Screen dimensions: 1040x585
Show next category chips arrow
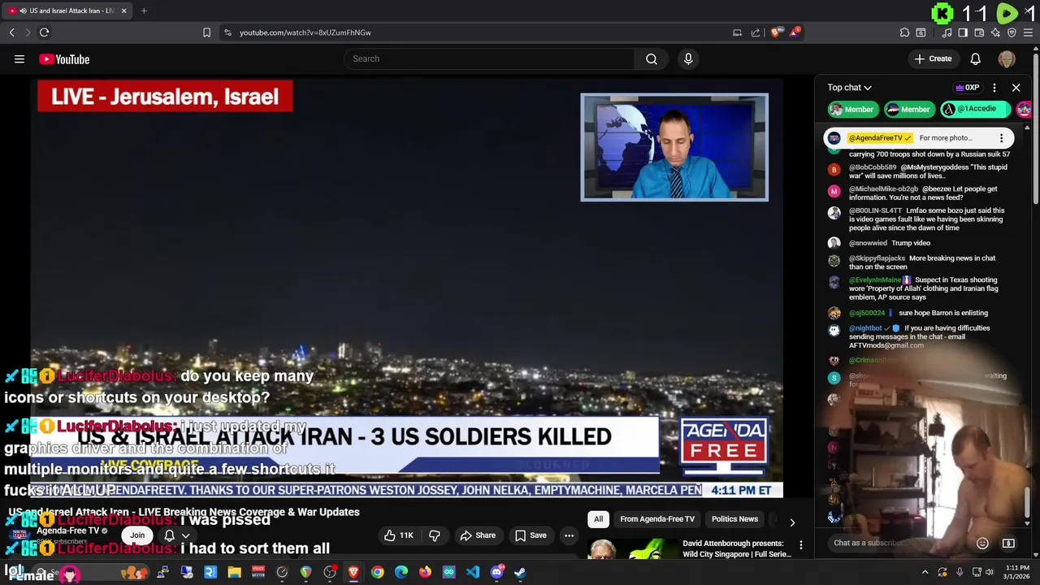click(x=792, y=522)
